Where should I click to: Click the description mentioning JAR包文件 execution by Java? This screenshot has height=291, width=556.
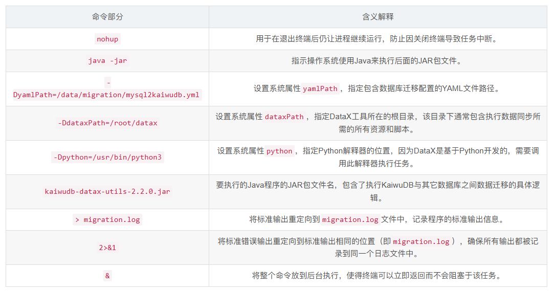[378, 60]
